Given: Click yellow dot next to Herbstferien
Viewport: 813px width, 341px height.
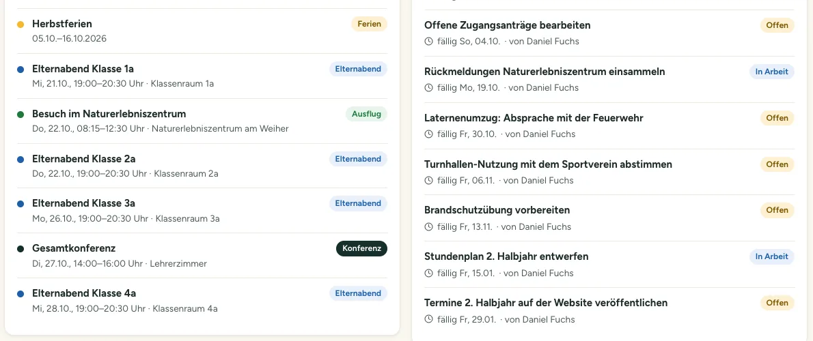Looking at the screenshot, I should [20, 25].
